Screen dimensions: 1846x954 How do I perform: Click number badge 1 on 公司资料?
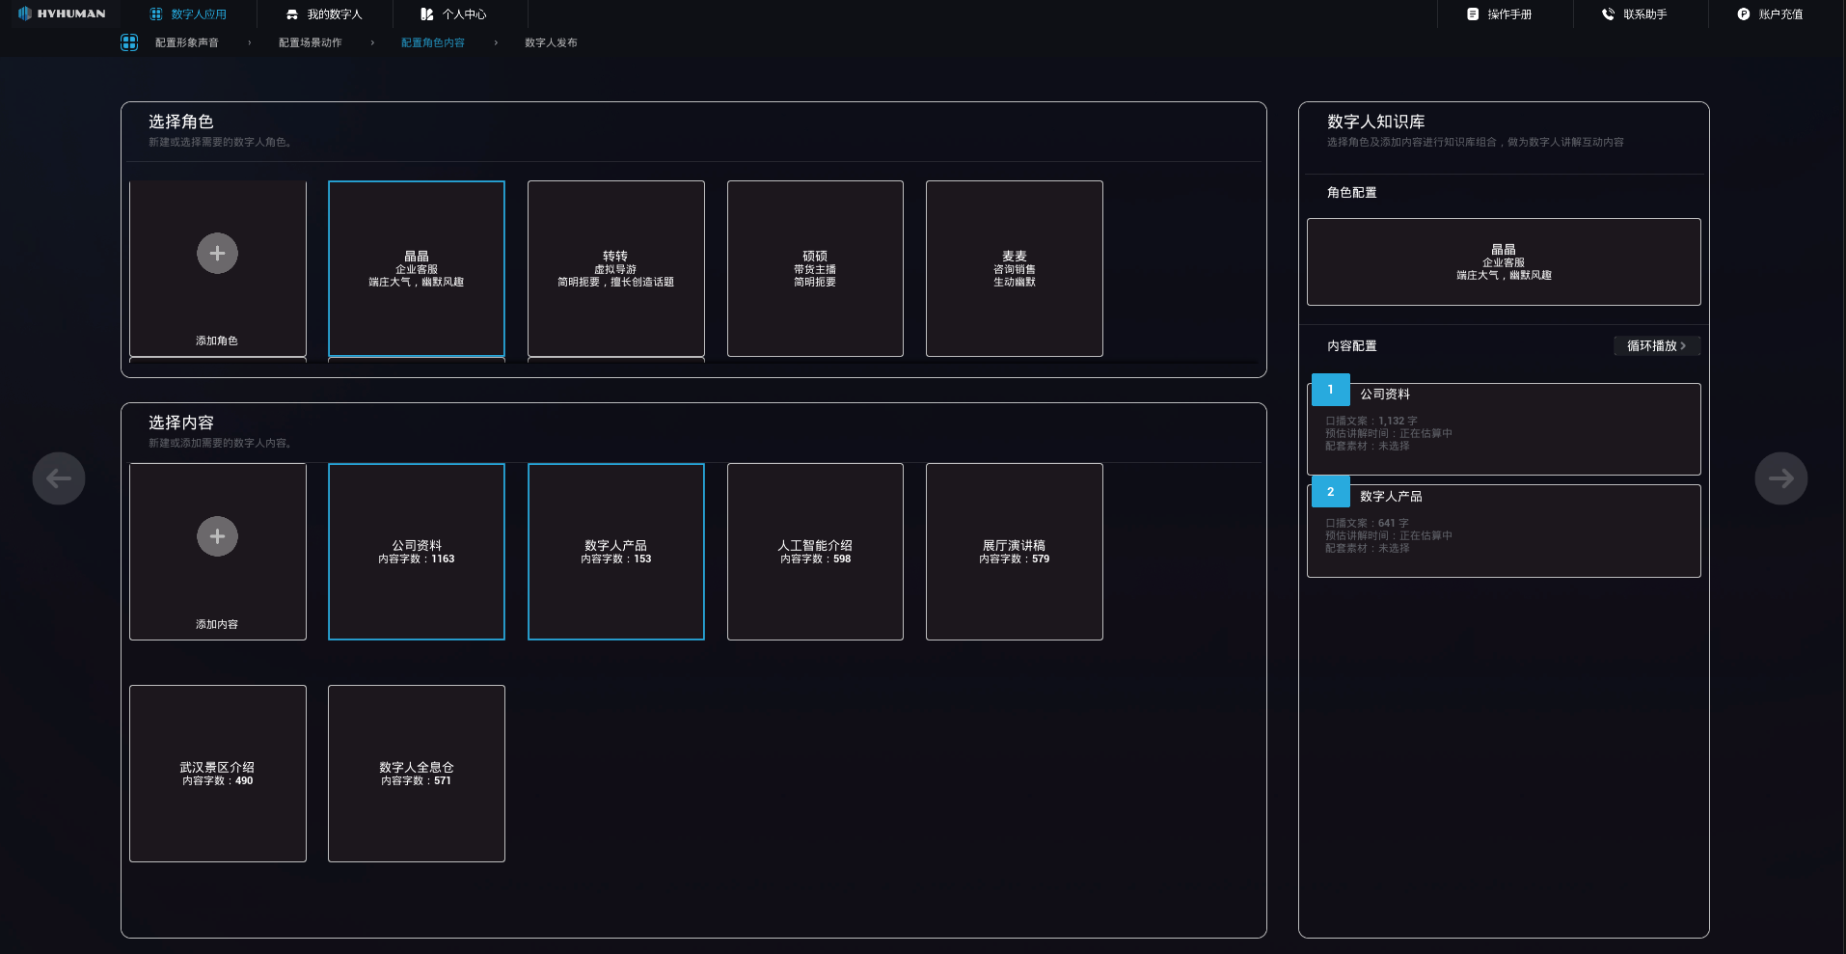tap(1330, 390)
